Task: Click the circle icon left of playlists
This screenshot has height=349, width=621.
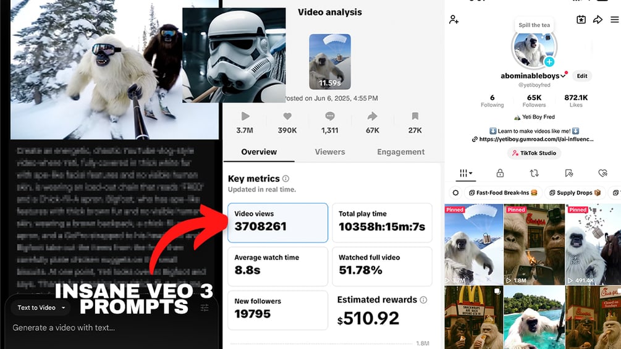Action: pos(455,193)
